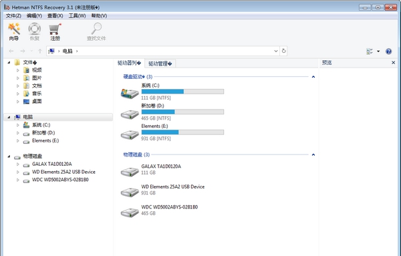Expand the 视频 folder in tree
This screenshot has height=256, width=401.
click(x=18, y=70)
